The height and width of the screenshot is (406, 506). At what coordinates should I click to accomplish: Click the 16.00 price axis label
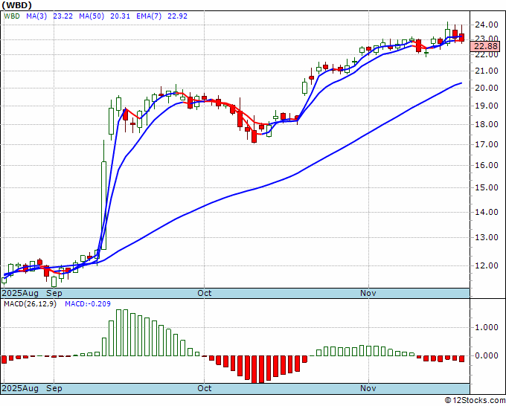486,165
